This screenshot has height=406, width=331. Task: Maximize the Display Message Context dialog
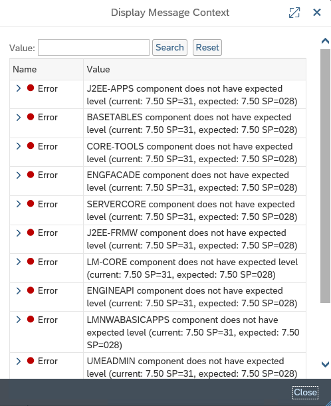(x=294, y=13)
